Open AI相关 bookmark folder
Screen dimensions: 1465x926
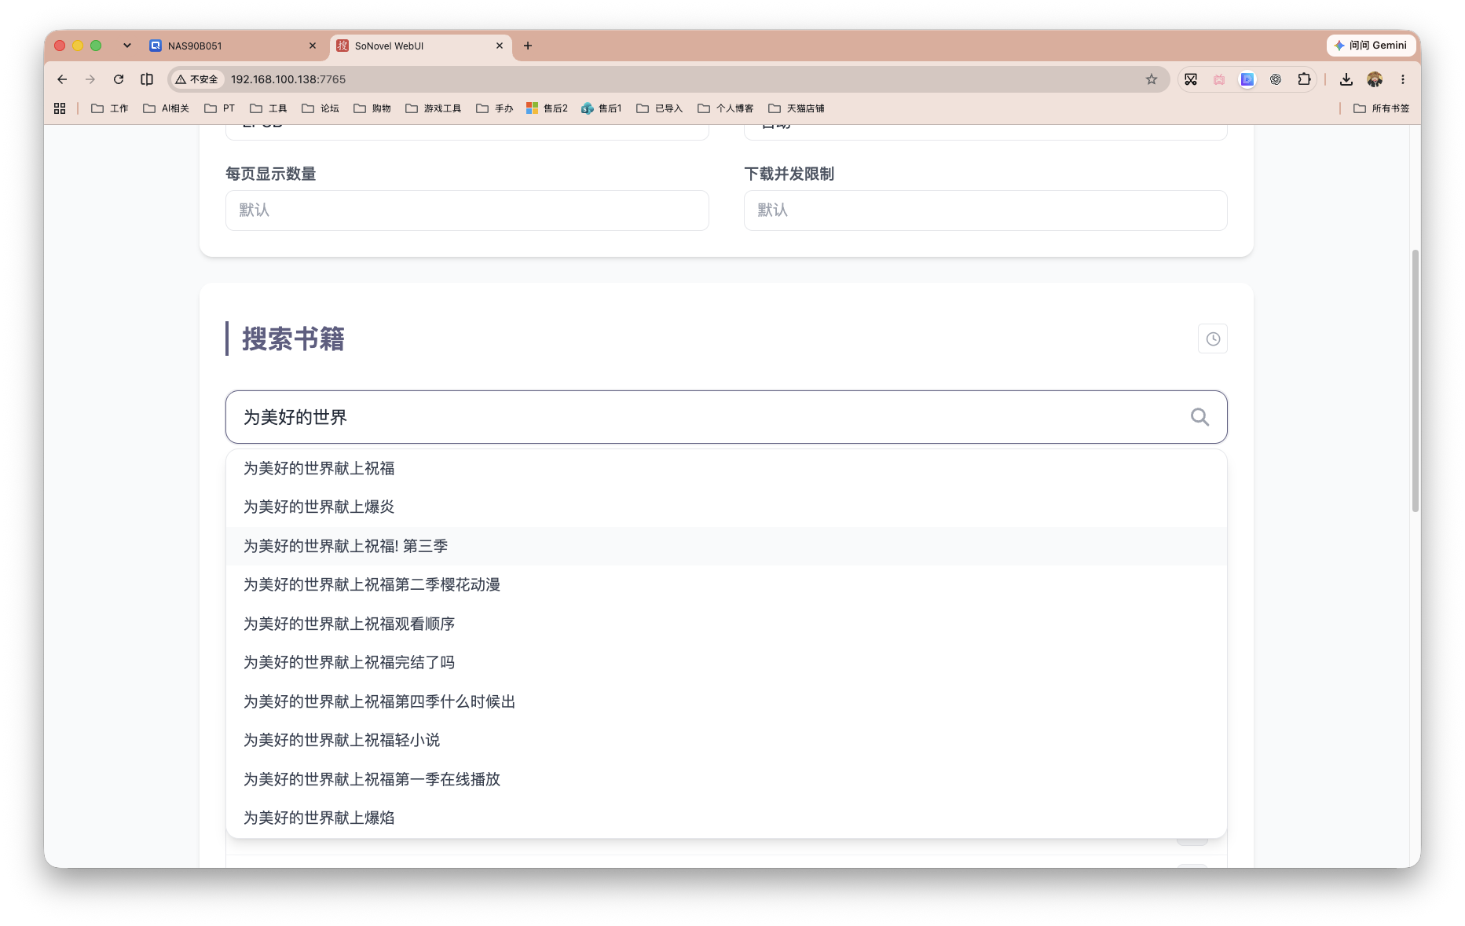tap(167, 108)
